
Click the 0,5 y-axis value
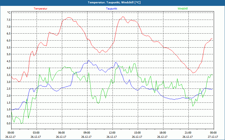9,116
